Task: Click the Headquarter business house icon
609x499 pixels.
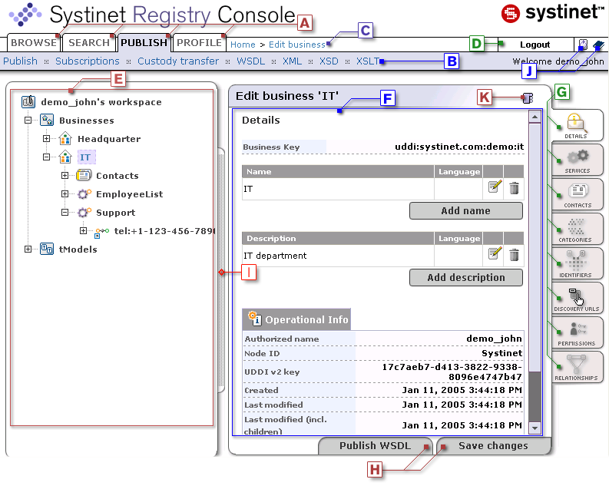Action: coord(65,138)
